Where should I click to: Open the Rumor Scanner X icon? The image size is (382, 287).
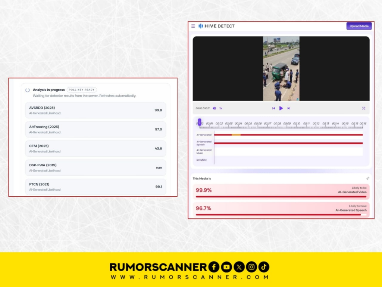coord(239,267)
